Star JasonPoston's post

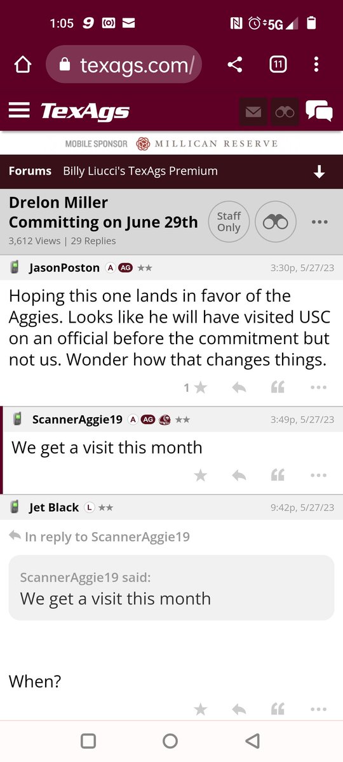point(200,387)
